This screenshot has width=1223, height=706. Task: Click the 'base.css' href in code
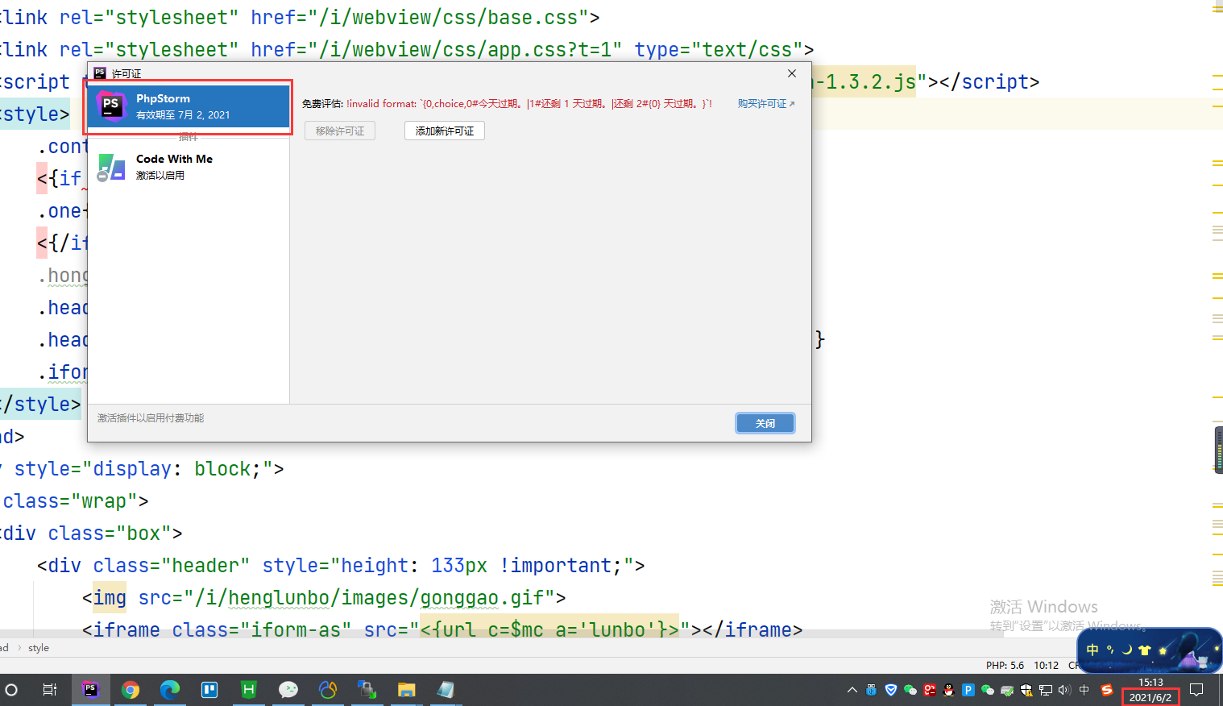(533, 18)
